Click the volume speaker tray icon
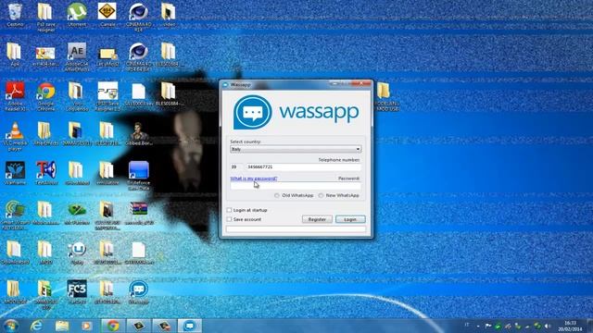 [548, 326]
